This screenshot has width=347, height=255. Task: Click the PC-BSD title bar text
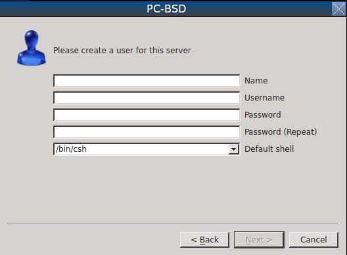pyautogui.click(x=166, y=9)
